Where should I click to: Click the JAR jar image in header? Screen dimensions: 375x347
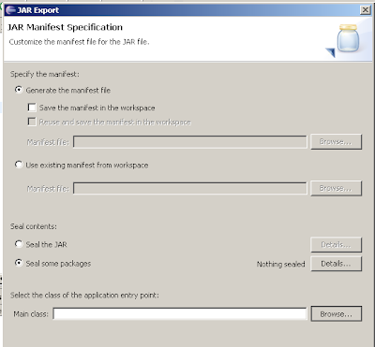pyautogui.click(x=348, y=38)
